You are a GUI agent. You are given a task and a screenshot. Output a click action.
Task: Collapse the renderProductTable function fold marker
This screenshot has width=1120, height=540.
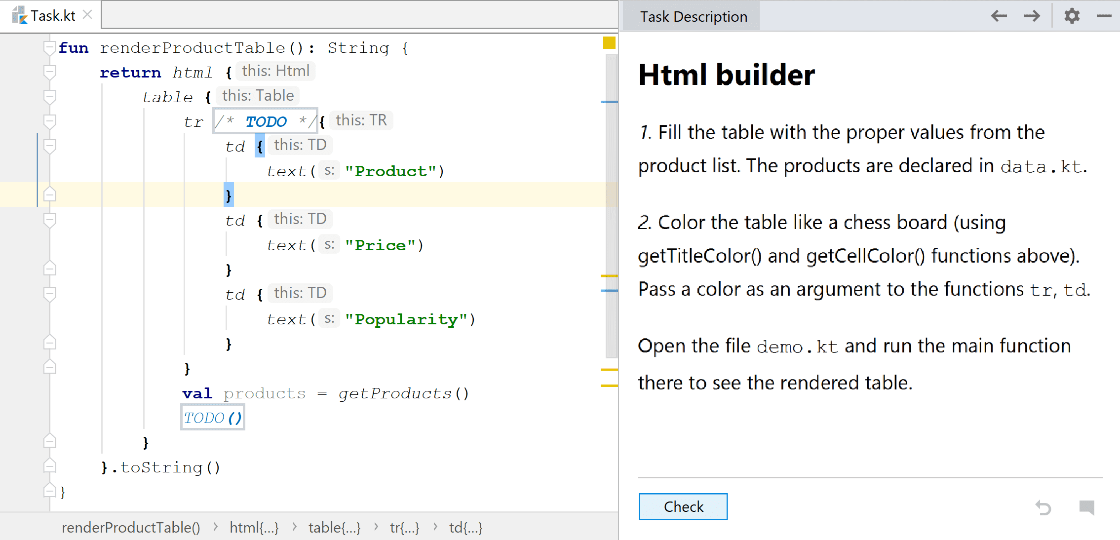tap(49, 48)
